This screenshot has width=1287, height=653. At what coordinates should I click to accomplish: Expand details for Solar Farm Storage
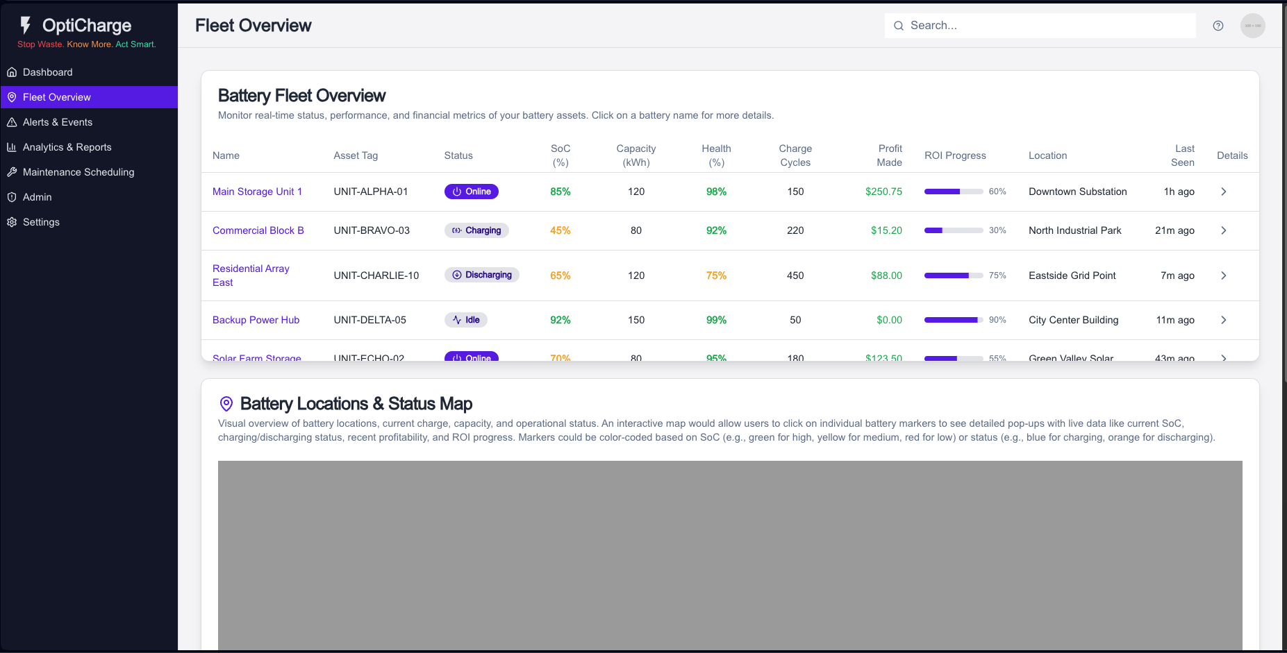coord(1224,358)
